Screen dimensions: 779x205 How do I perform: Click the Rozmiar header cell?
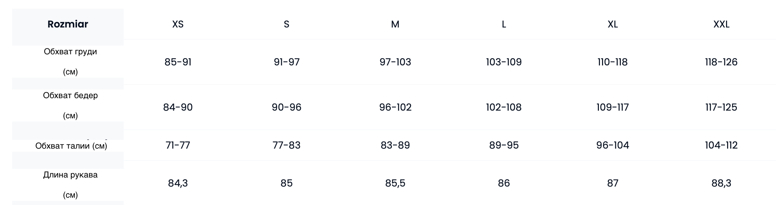tap(68, 24)
